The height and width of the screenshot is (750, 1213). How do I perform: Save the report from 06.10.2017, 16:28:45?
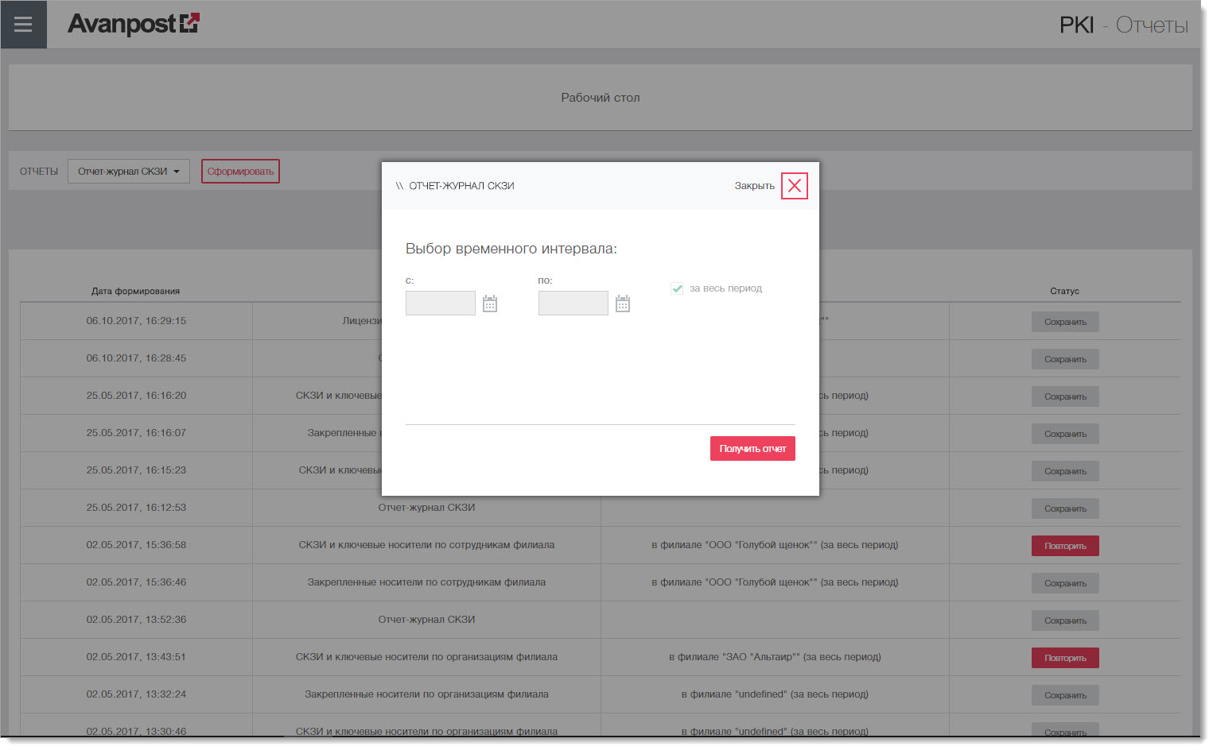(x=1065, y=359)
